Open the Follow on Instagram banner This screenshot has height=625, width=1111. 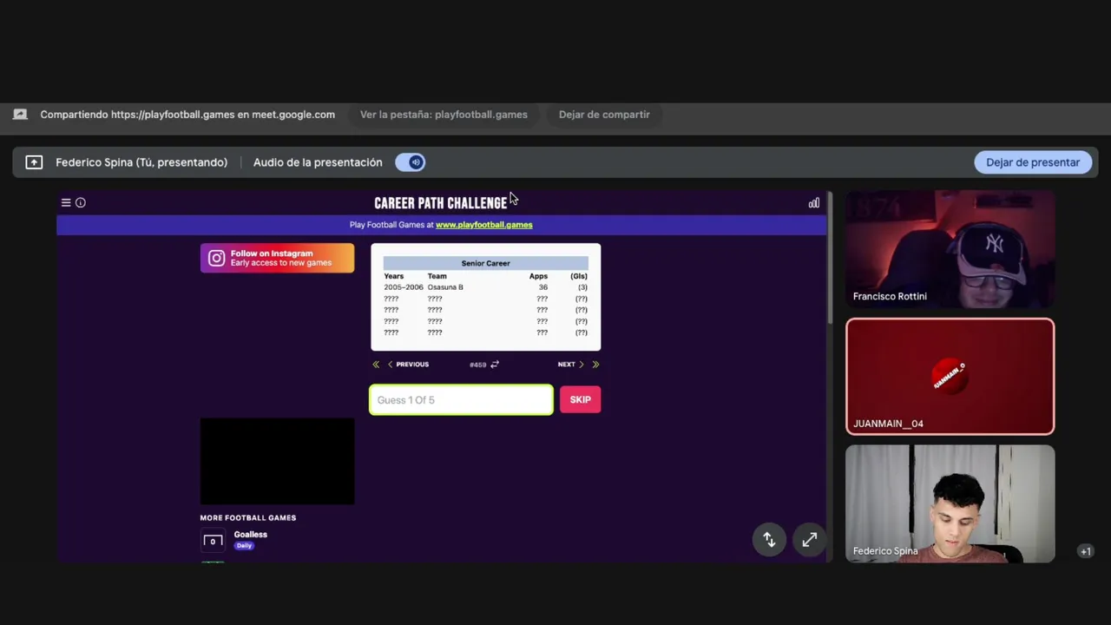coord(277,258)
